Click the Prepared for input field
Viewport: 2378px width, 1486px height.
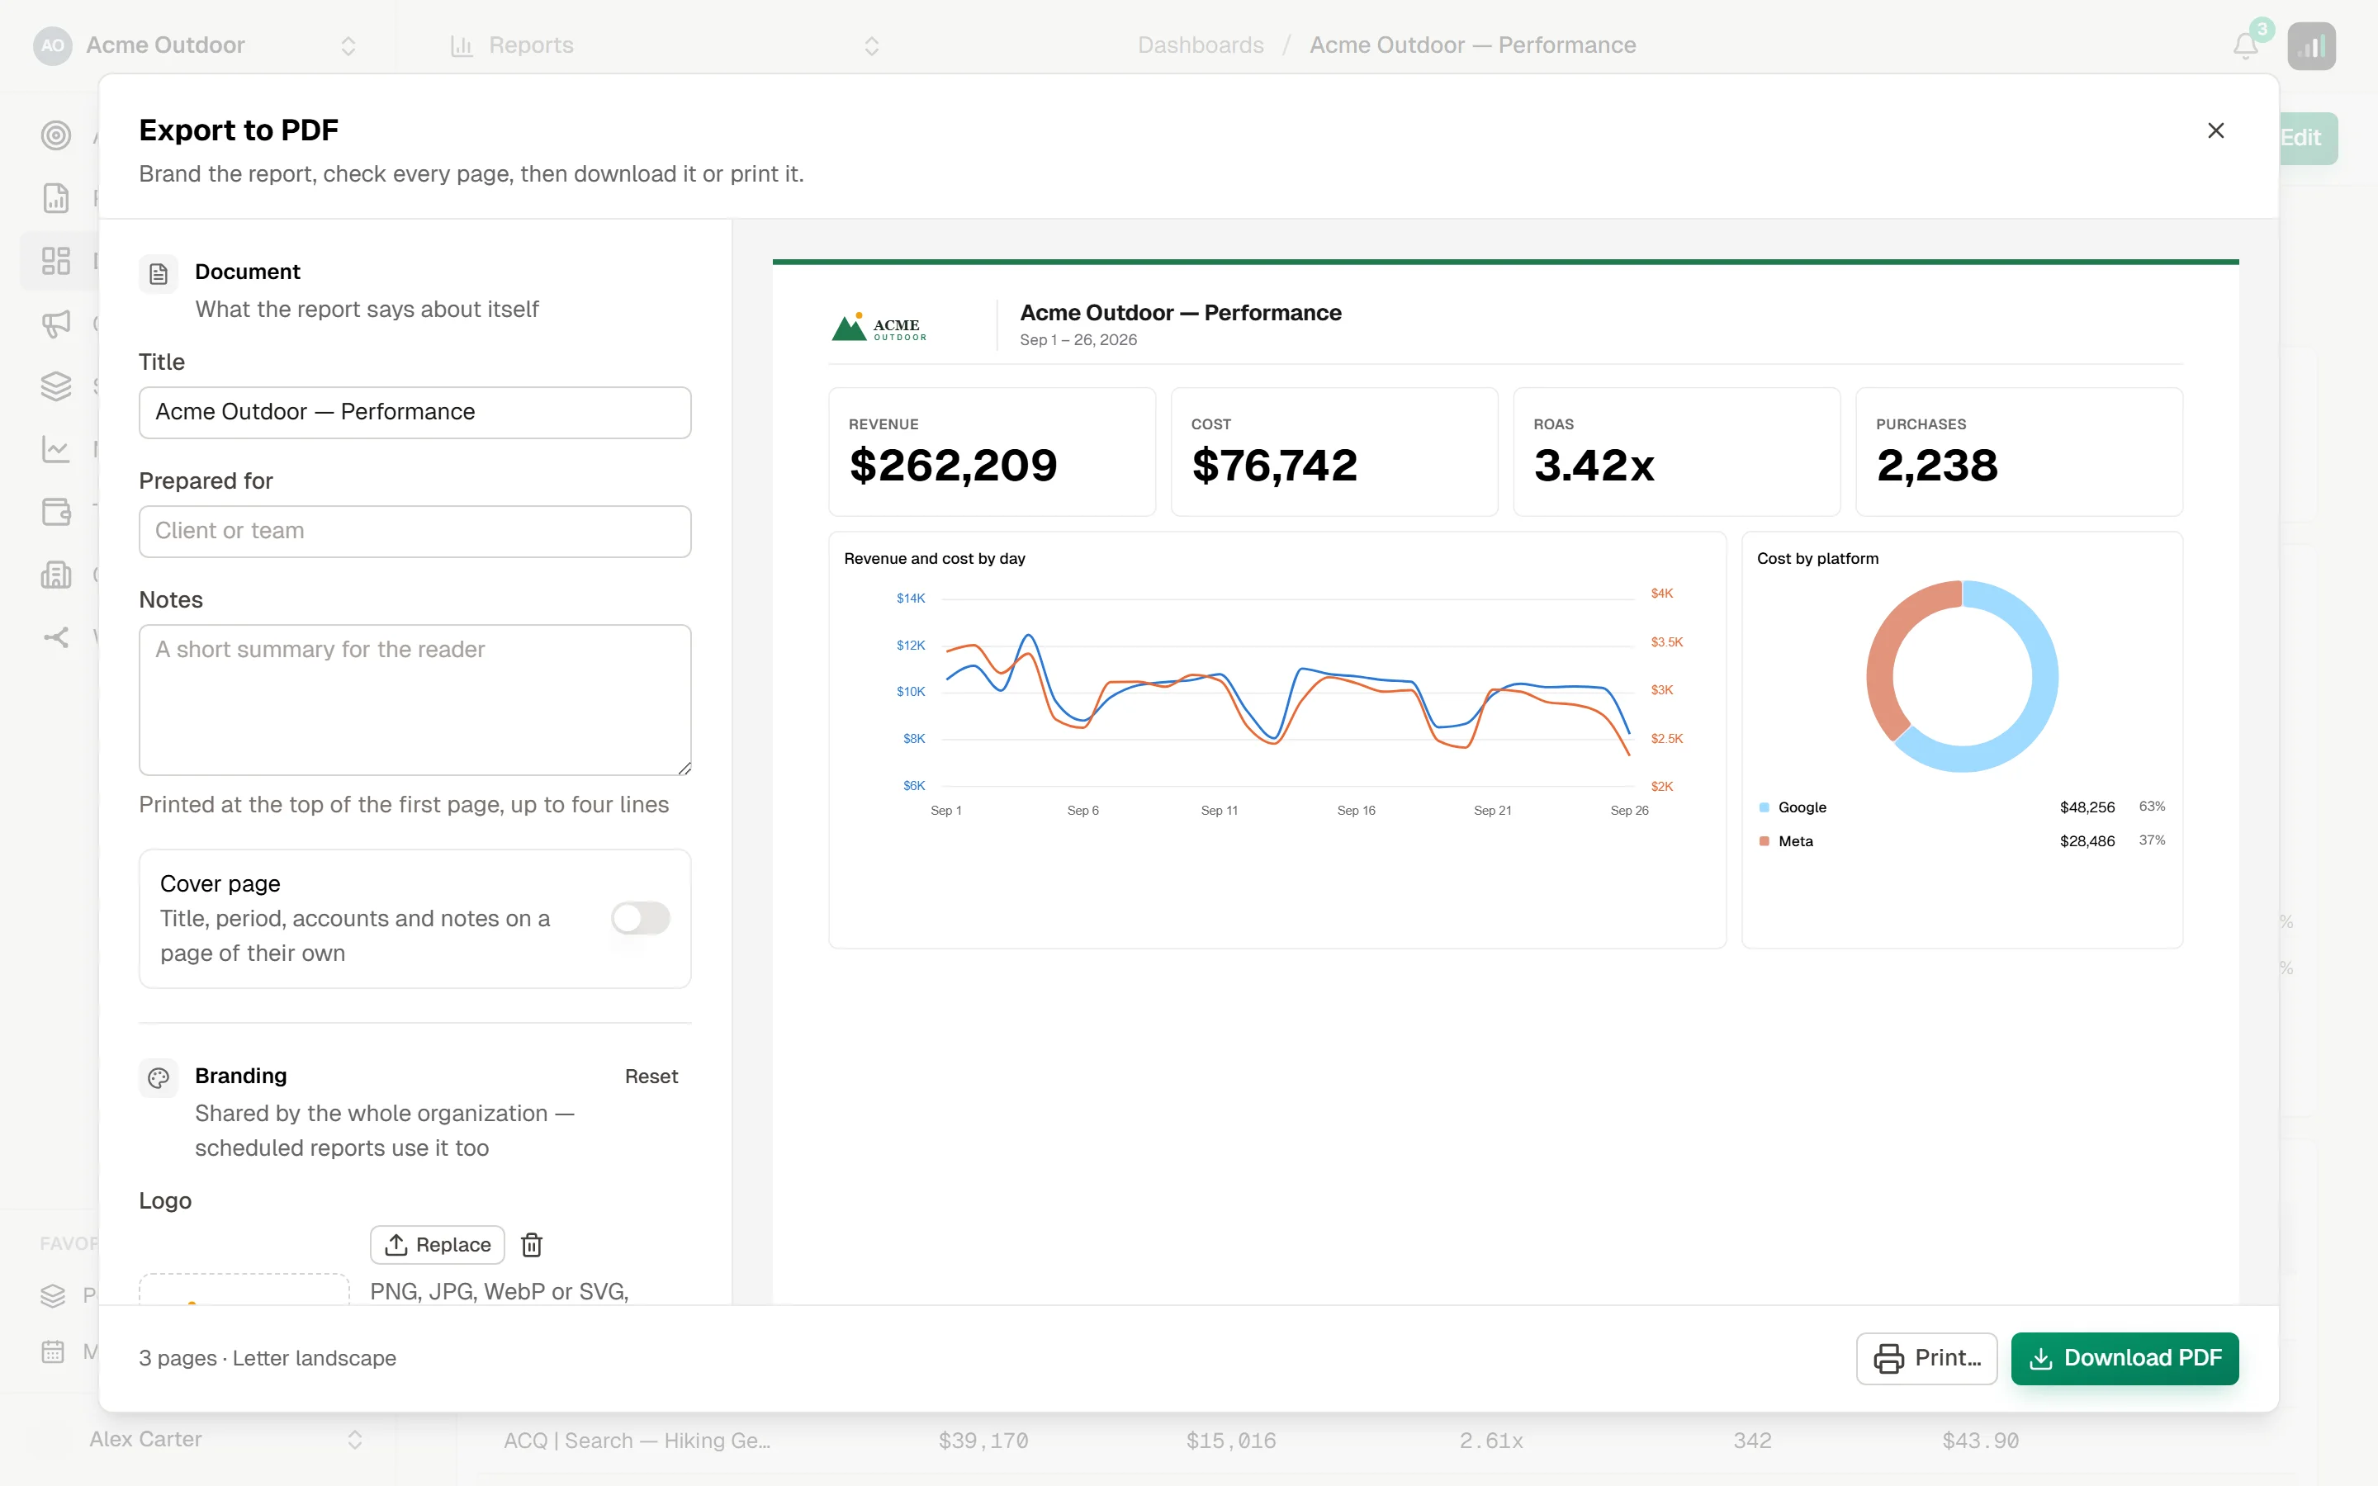(x=414, y=531)
